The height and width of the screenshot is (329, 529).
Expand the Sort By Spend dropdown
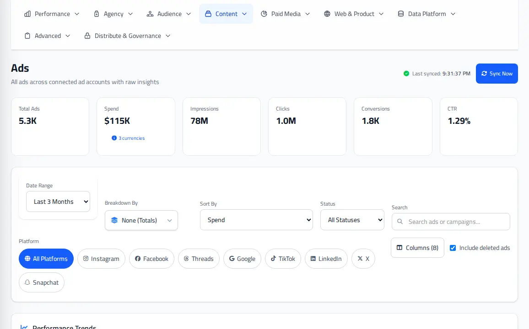click(x=256, y=220)
